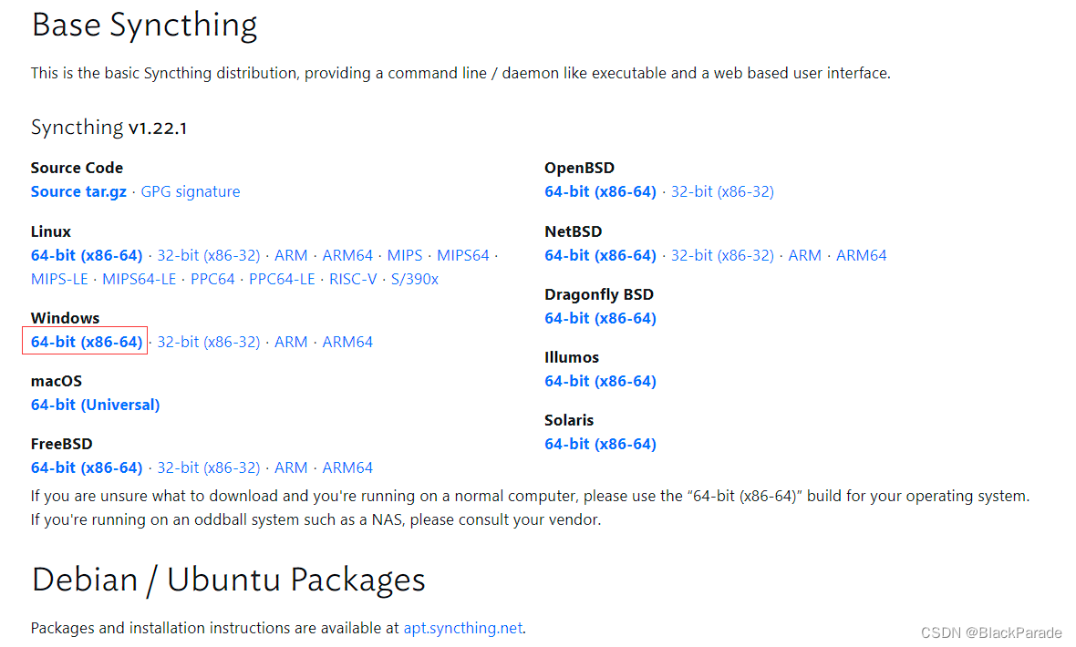Click the Solaris section label
The width and height of the screenshot is (1076, 647).
point(569,420)
